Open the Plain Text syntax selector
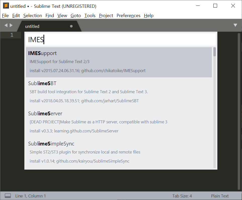This screenshot has height=200, width=242. point(220,196)
